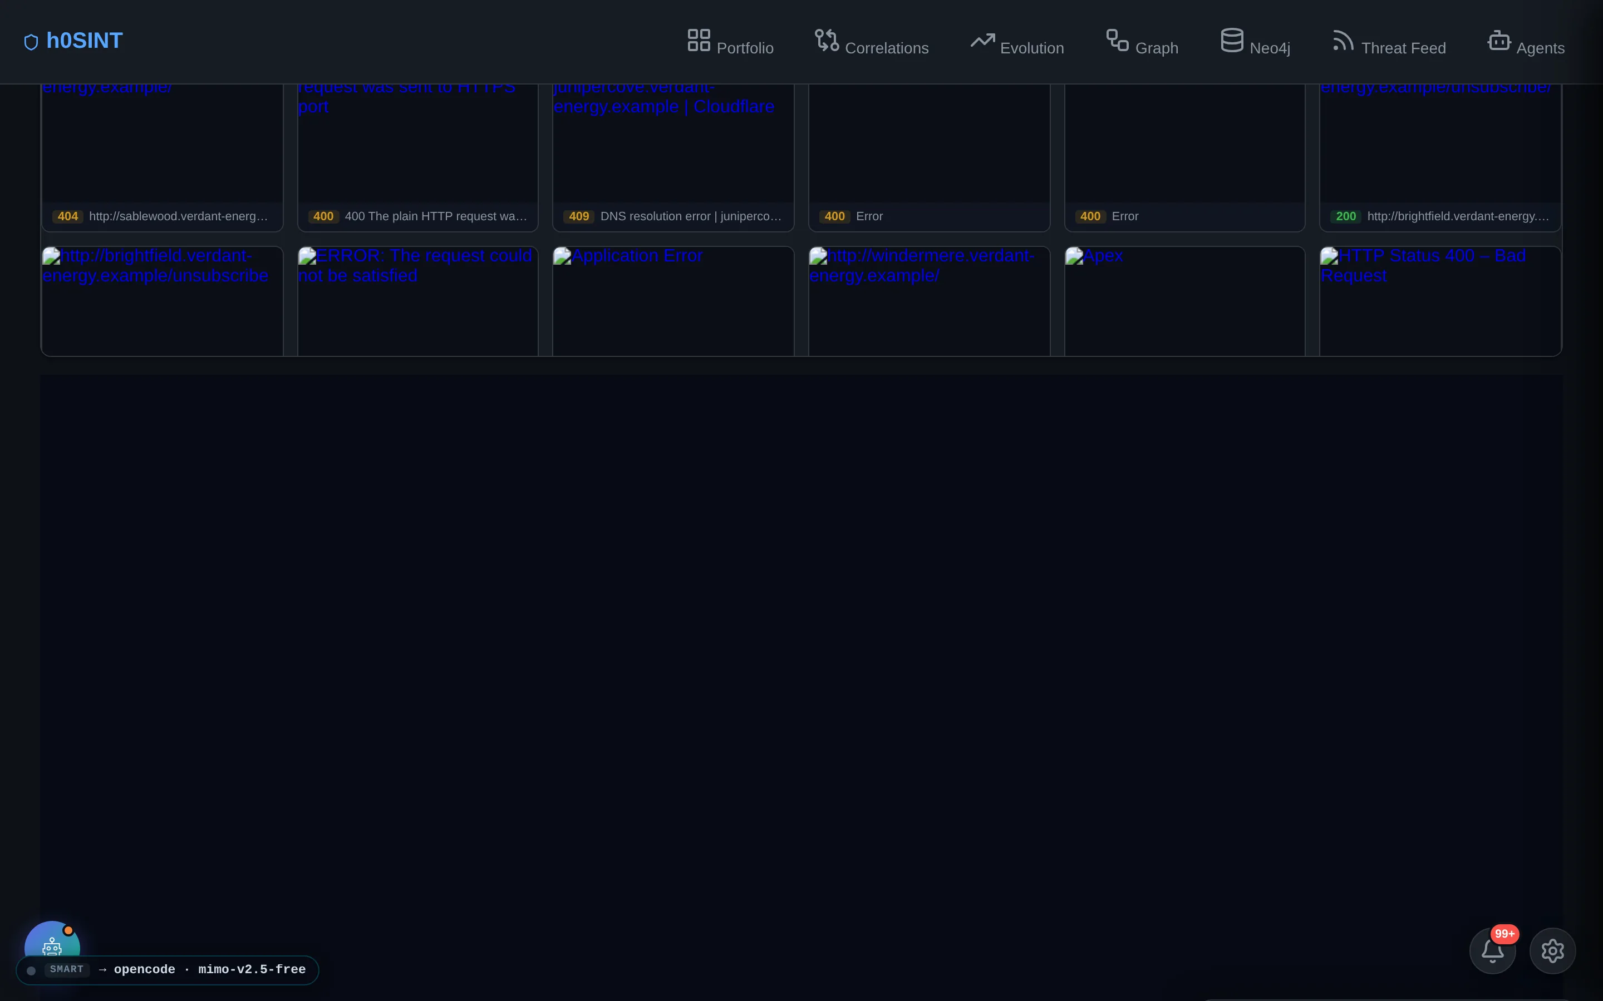Viewport: 1603px width, 1001px height.
Task: Open the Threat Feed tab
Action: coord(1389,42)
